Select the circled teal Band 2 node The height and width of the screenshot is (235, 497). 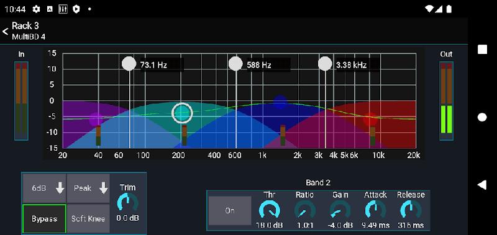tap(182, 113)
